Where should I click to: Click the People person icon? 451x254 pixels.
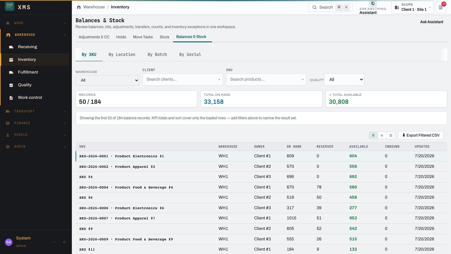click(x=8, y=135)
